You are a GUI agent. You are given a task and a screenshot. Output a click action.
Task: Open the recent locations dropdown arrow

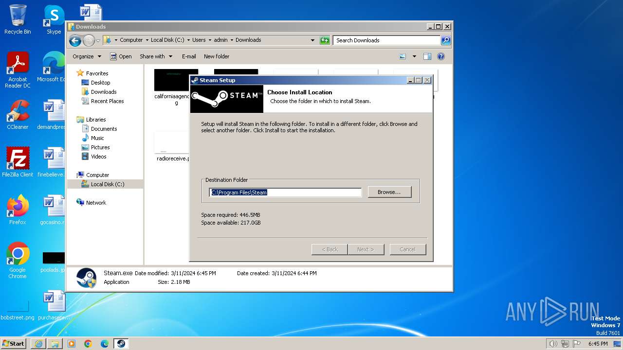coord(98,40)
